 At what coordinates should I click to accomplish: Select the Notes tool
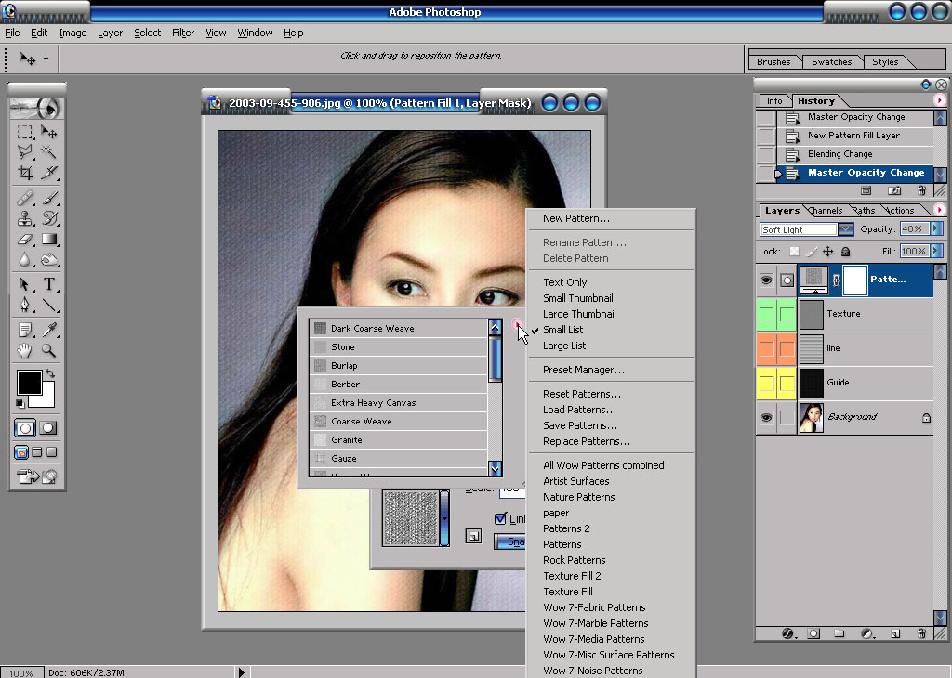click(25, 330)
